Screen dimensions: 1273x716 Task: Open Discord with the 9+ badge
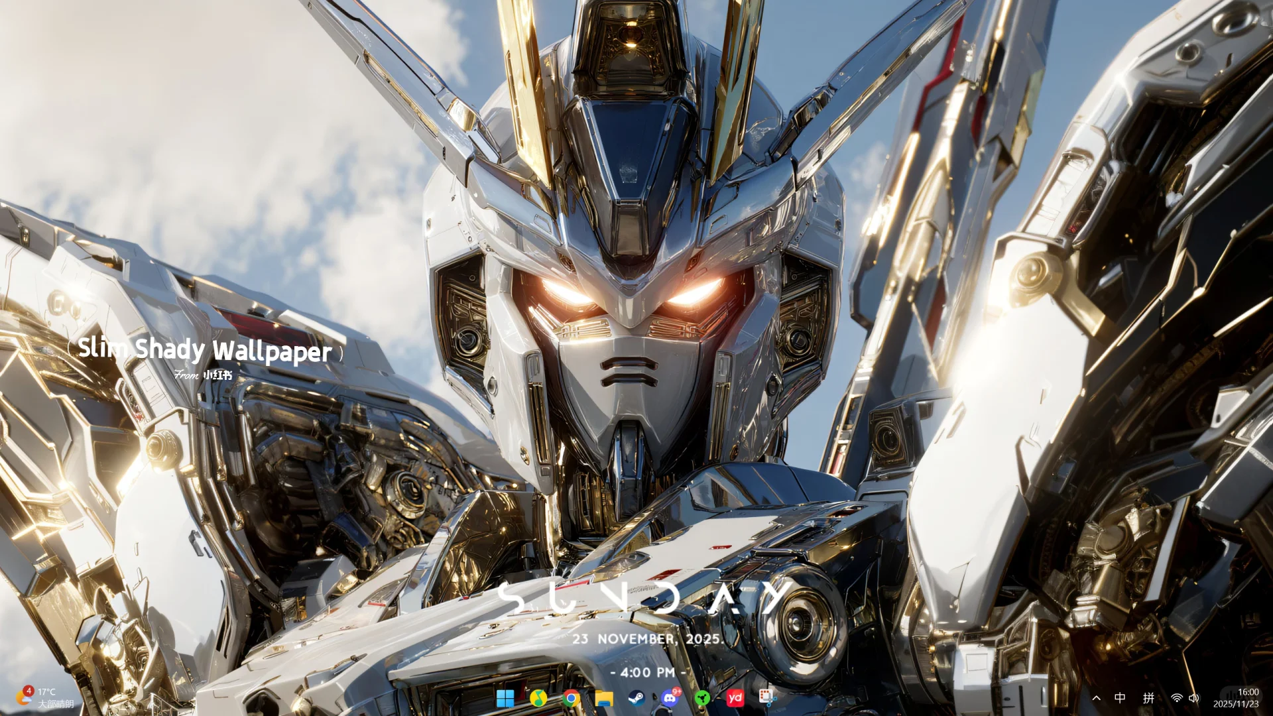point(670,697)
